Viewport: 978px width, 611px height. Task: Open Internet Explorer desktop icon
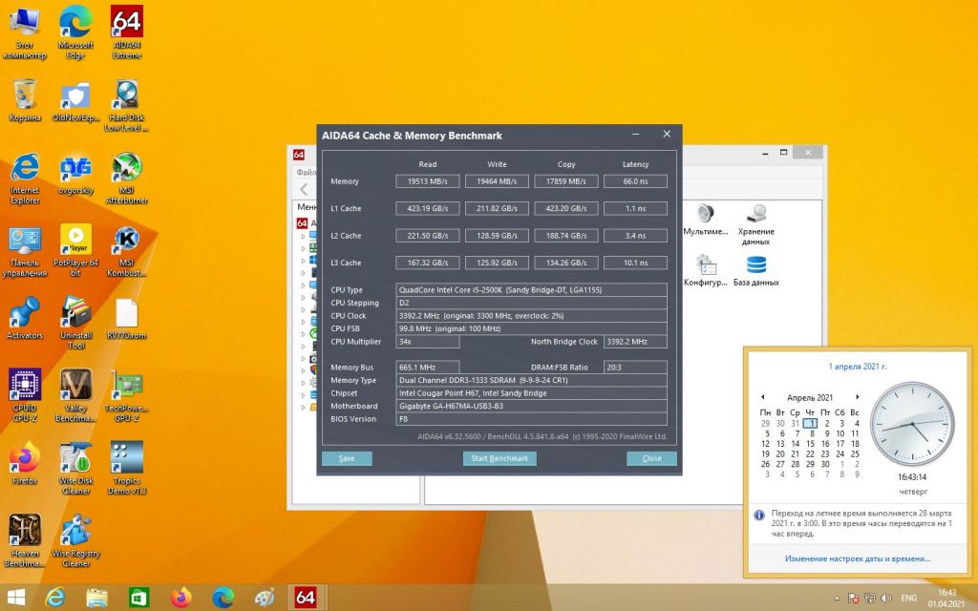point(25,179)
